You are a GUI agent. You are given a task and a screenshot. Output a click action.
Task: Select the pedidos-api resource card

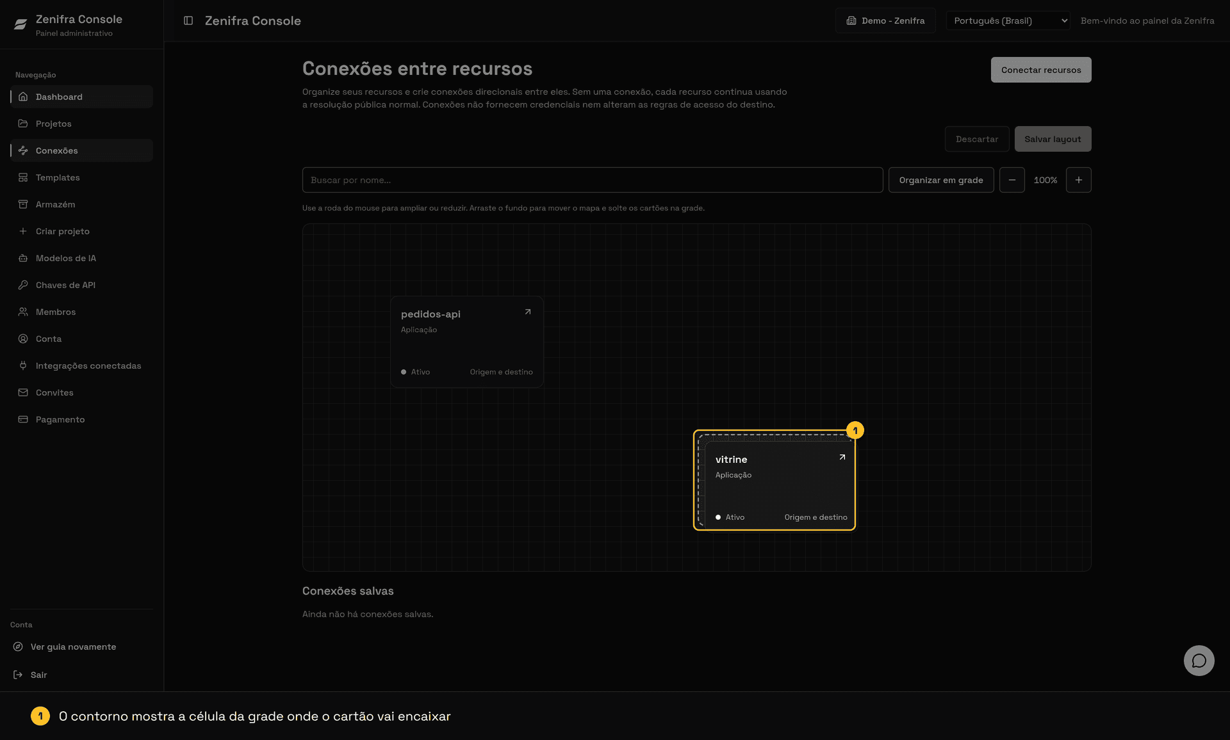tap(467, 342)
